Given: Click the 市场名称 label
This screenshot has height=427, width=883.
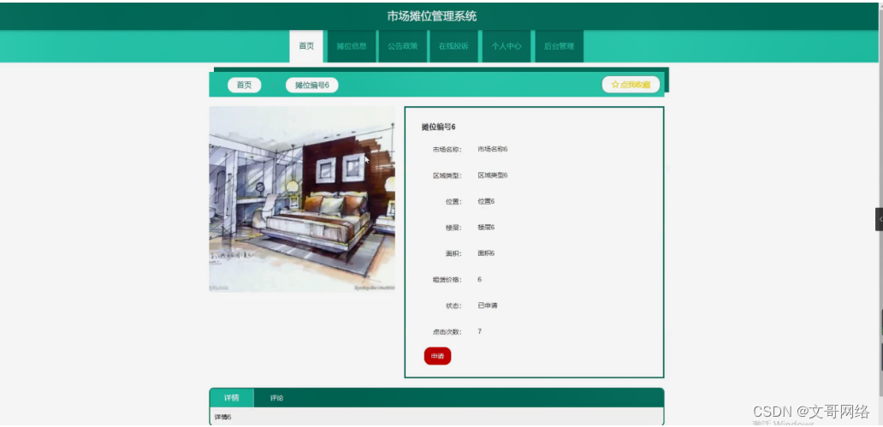Looking at the screenshot, I should [x=447, y=149].
